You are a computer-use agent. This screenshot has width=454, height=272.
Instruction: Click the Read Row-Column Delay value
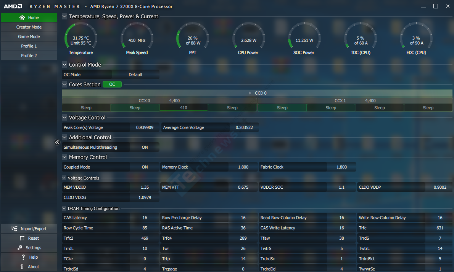342,218
